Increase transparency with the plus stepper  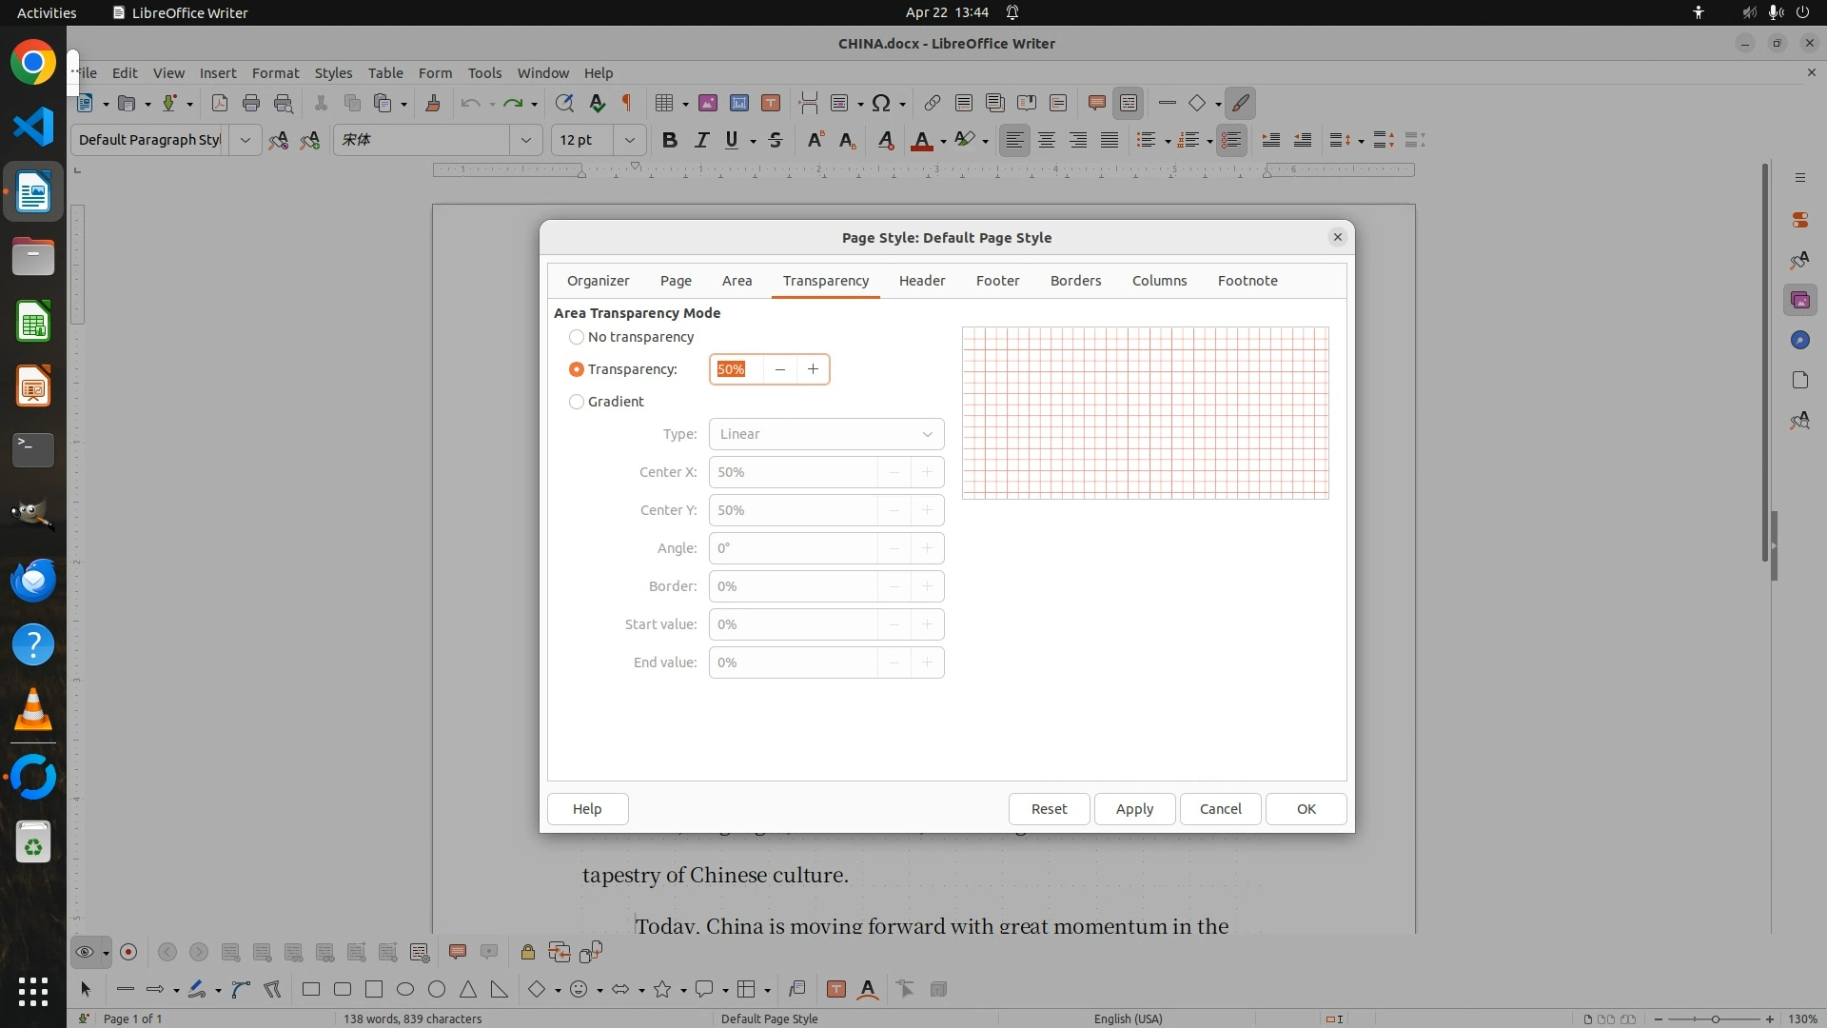pyautogui.click(x=813, y=369)
